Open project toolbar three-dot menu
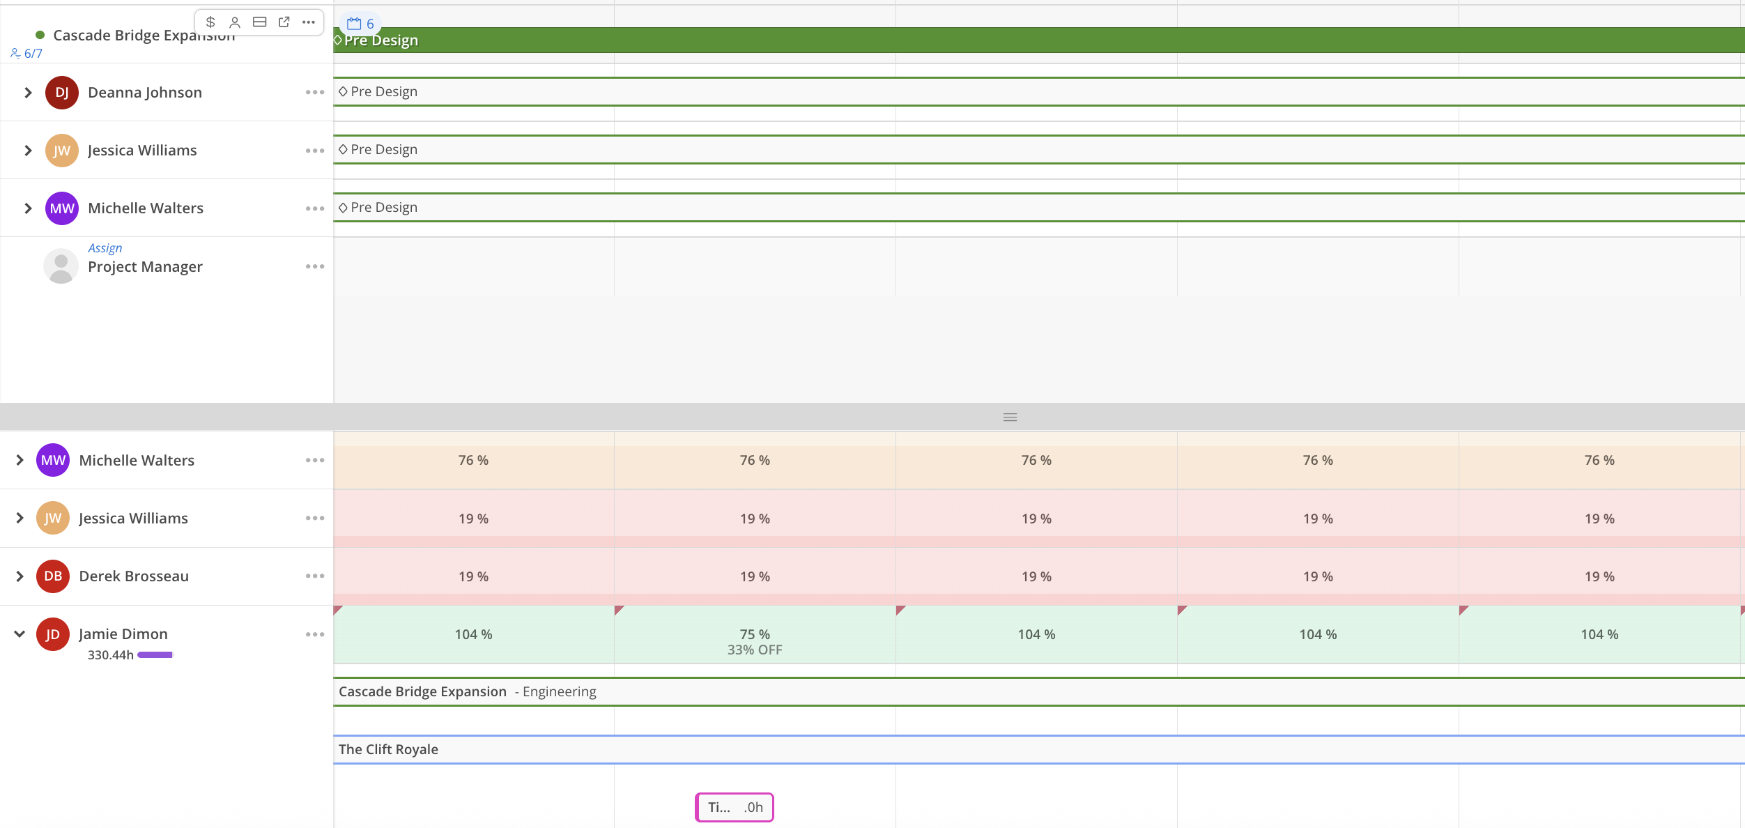Screen dimensions: 1745x828 pyautogui.click(x=309, y=22)
